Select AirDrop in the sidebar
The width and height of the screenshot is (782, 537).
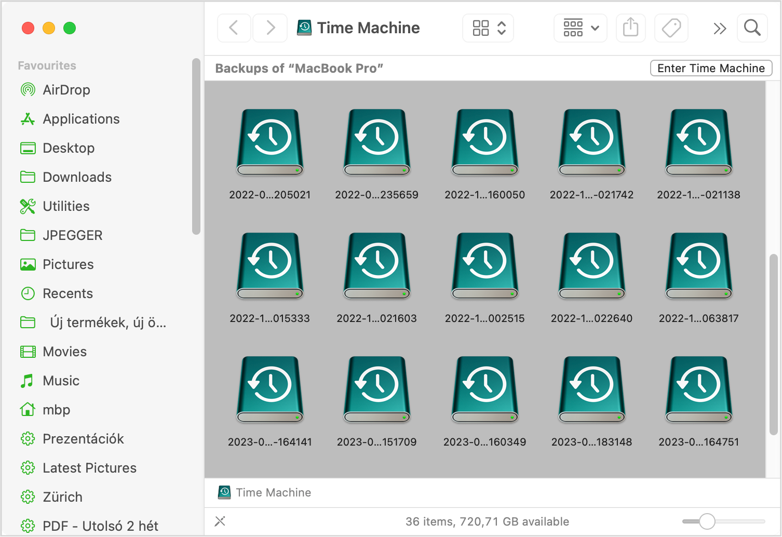[x=66, y=90]
